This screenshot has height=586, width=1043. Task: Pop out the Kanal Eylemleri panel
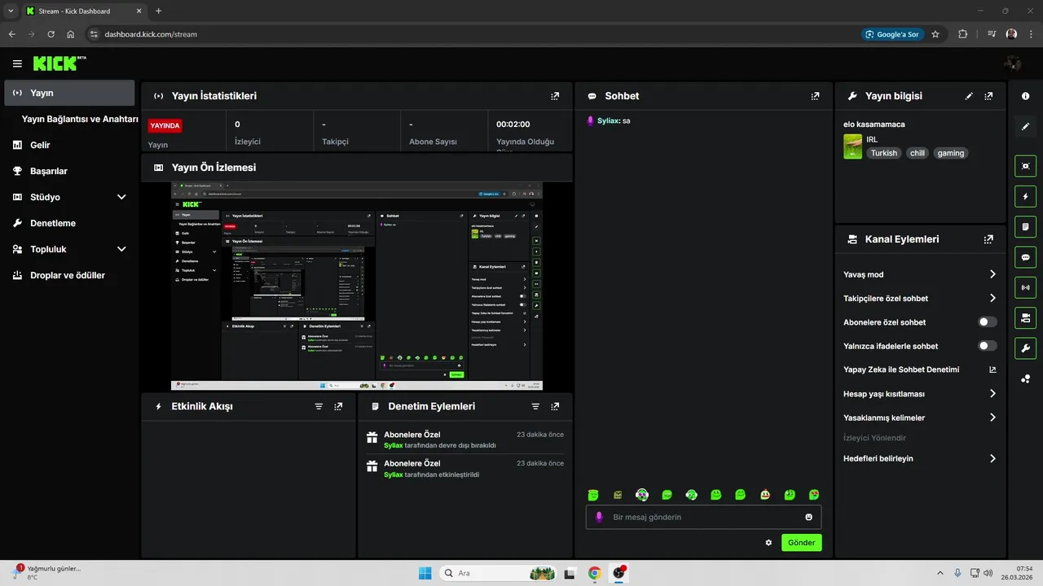(x=988, y=239)
